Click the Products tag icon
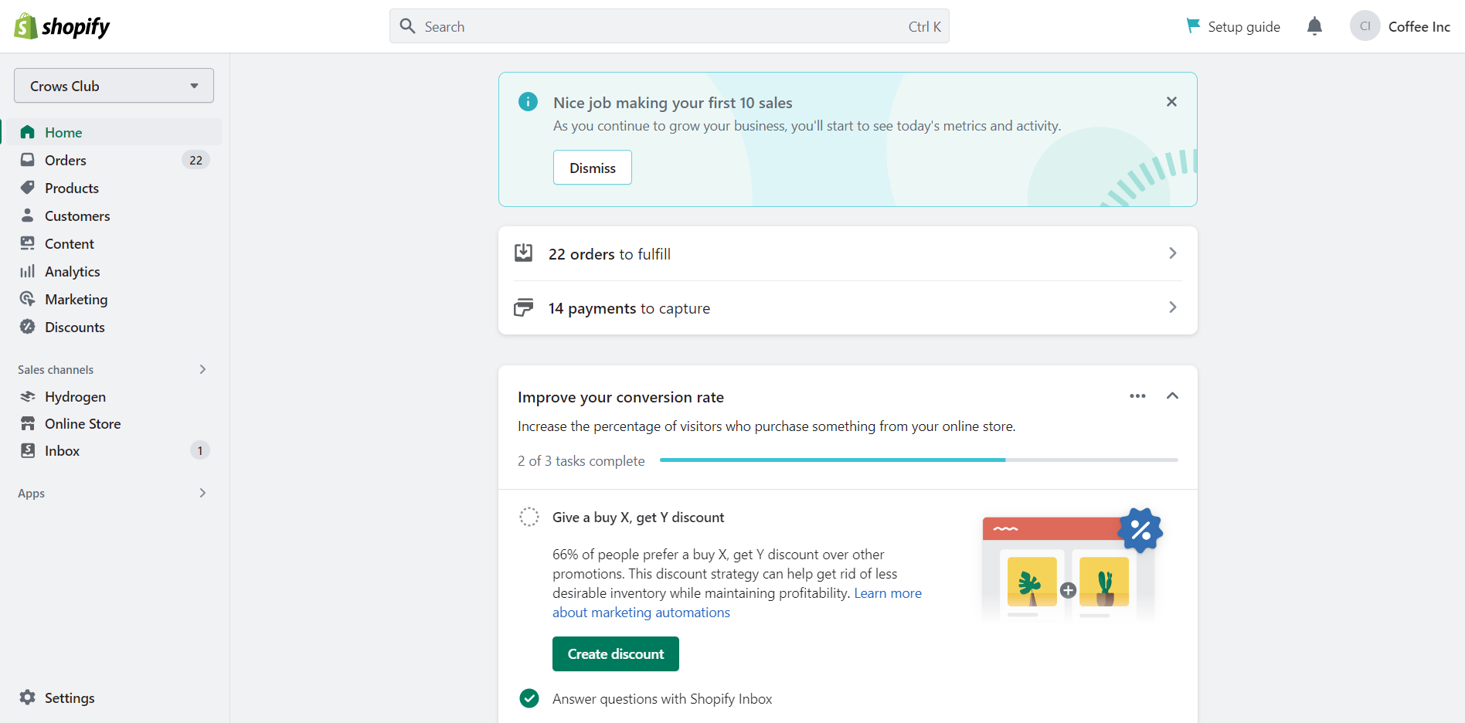Image resolution: width=1465 pixels, height=723 pixels. [x=28, y=188]
